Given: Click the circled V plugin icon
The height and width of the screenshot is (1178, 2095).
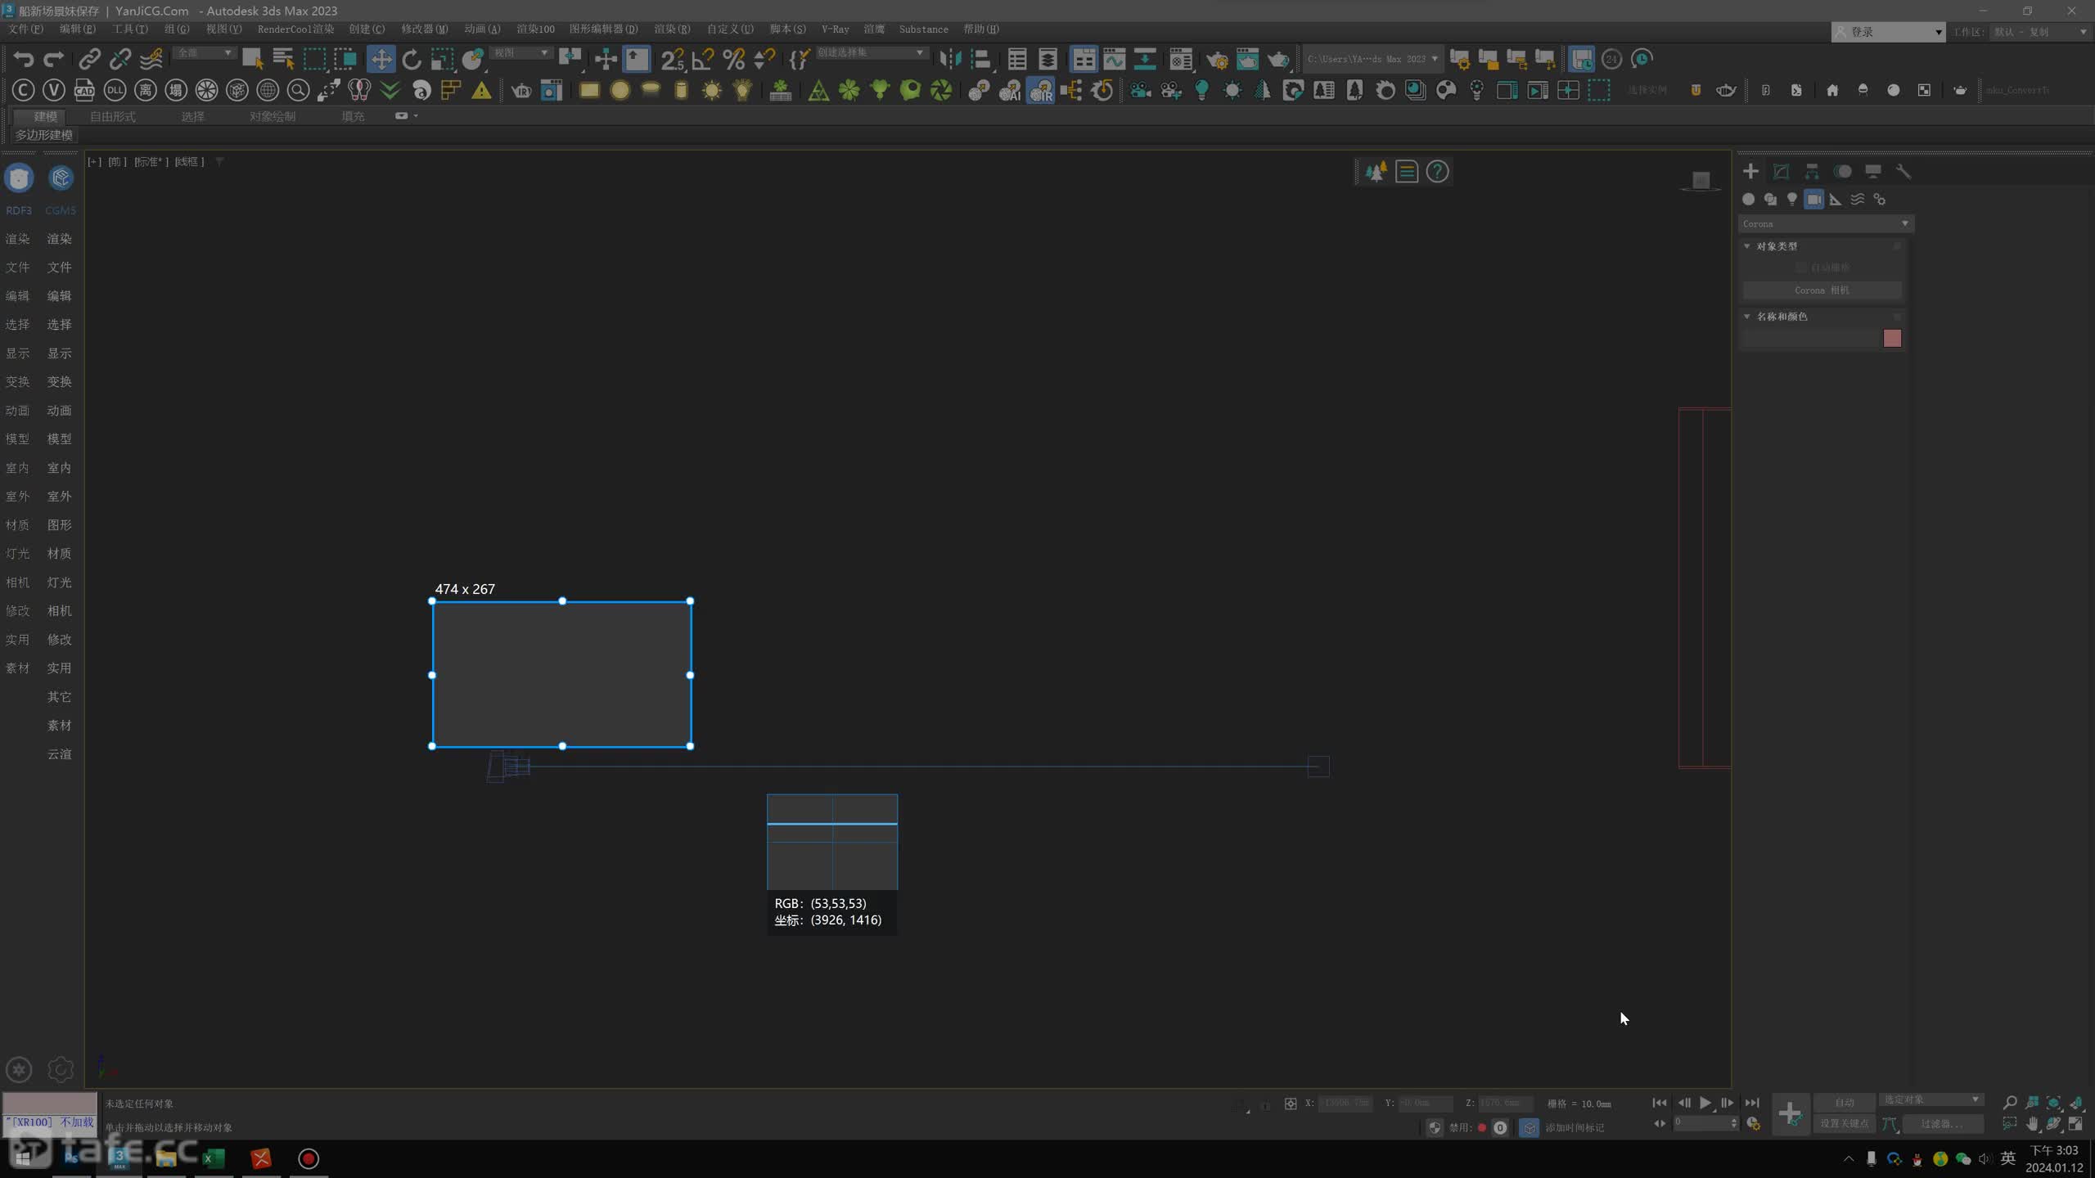Looking at the screenshot, I should 54,90.
